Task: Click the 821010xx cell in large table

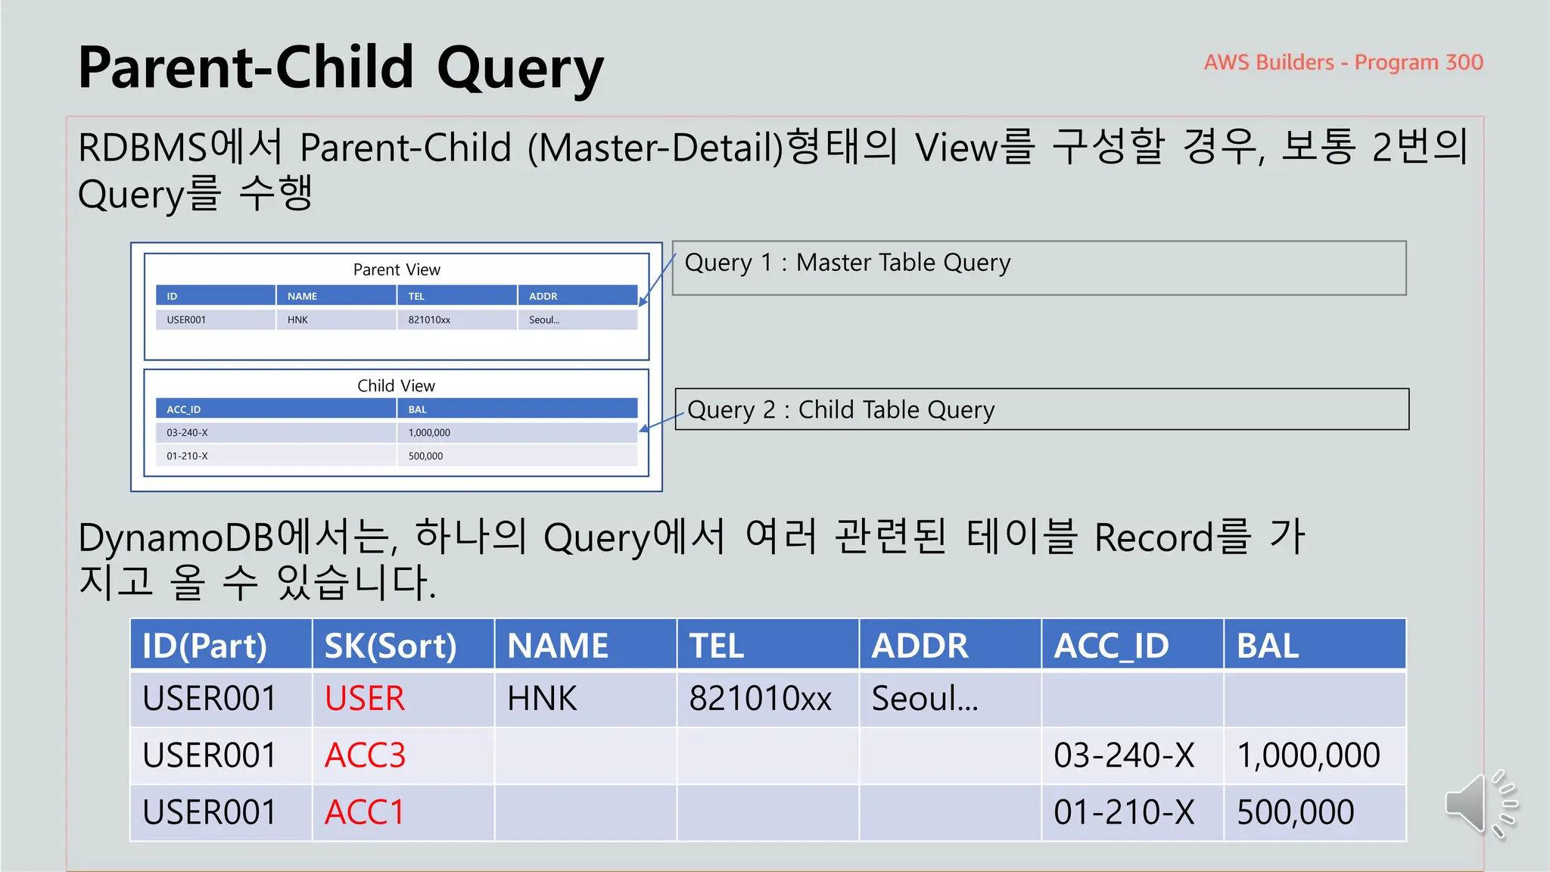Action: [x=768, y=699]
